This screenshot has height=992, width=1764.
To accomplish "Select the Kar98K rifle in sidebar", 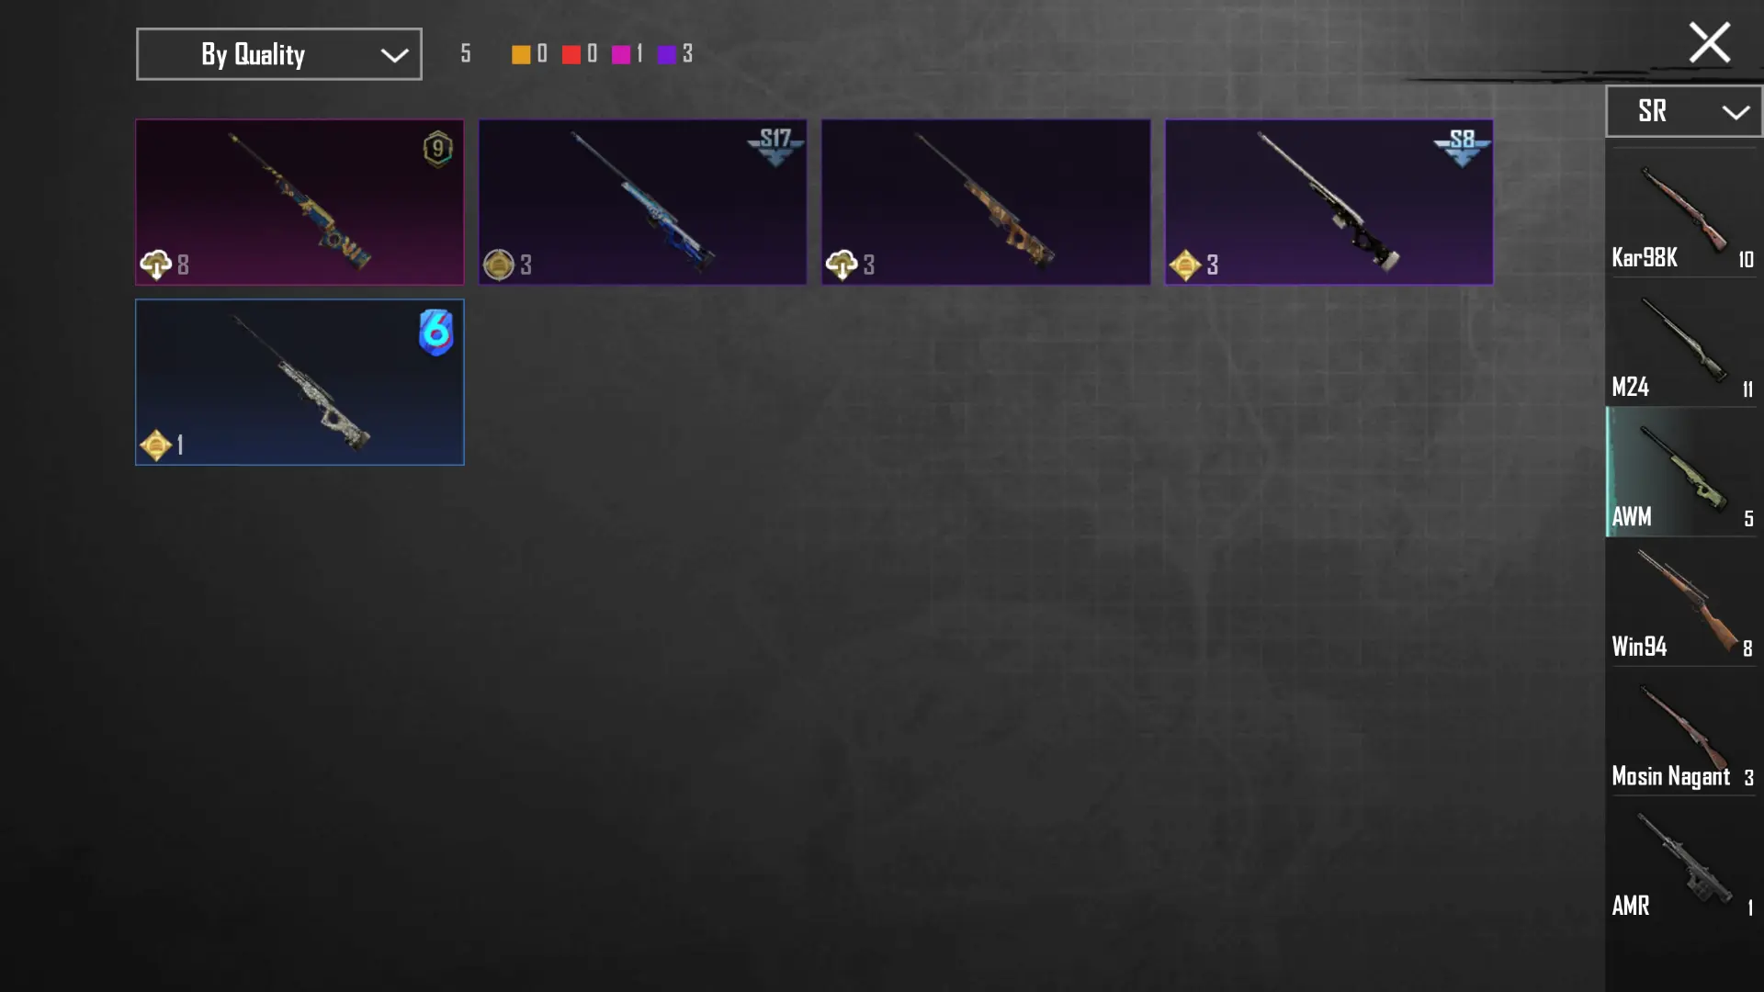I will pos(1683,212).
